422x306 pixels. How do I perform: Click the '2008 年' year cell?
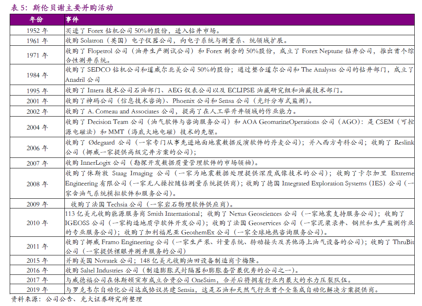click(37, 184)
